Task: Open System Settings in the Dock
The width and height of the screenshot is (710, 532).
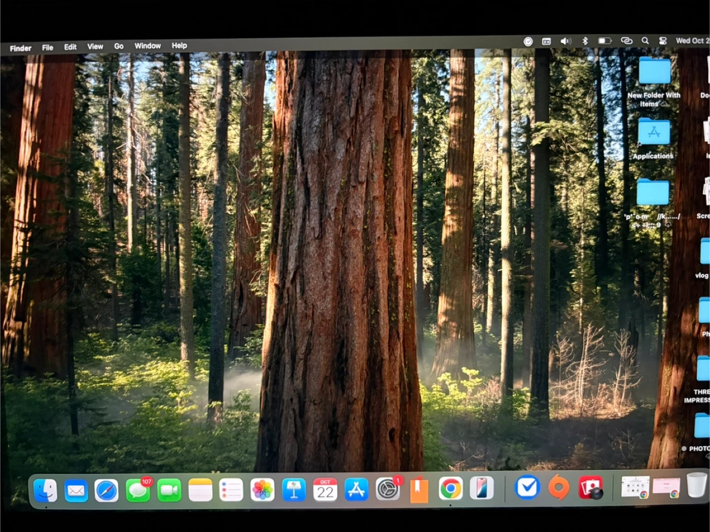Action: pos(388,490)
